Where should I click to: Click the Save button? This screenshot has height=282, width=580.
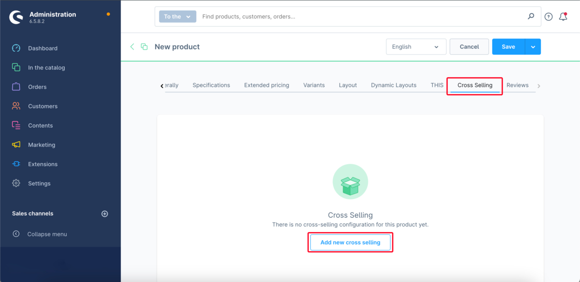(508, 47)
